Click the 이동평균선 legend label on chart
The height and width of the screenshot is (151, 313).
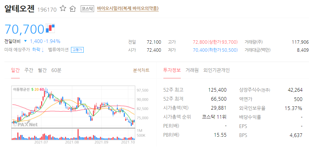(21, 89)
